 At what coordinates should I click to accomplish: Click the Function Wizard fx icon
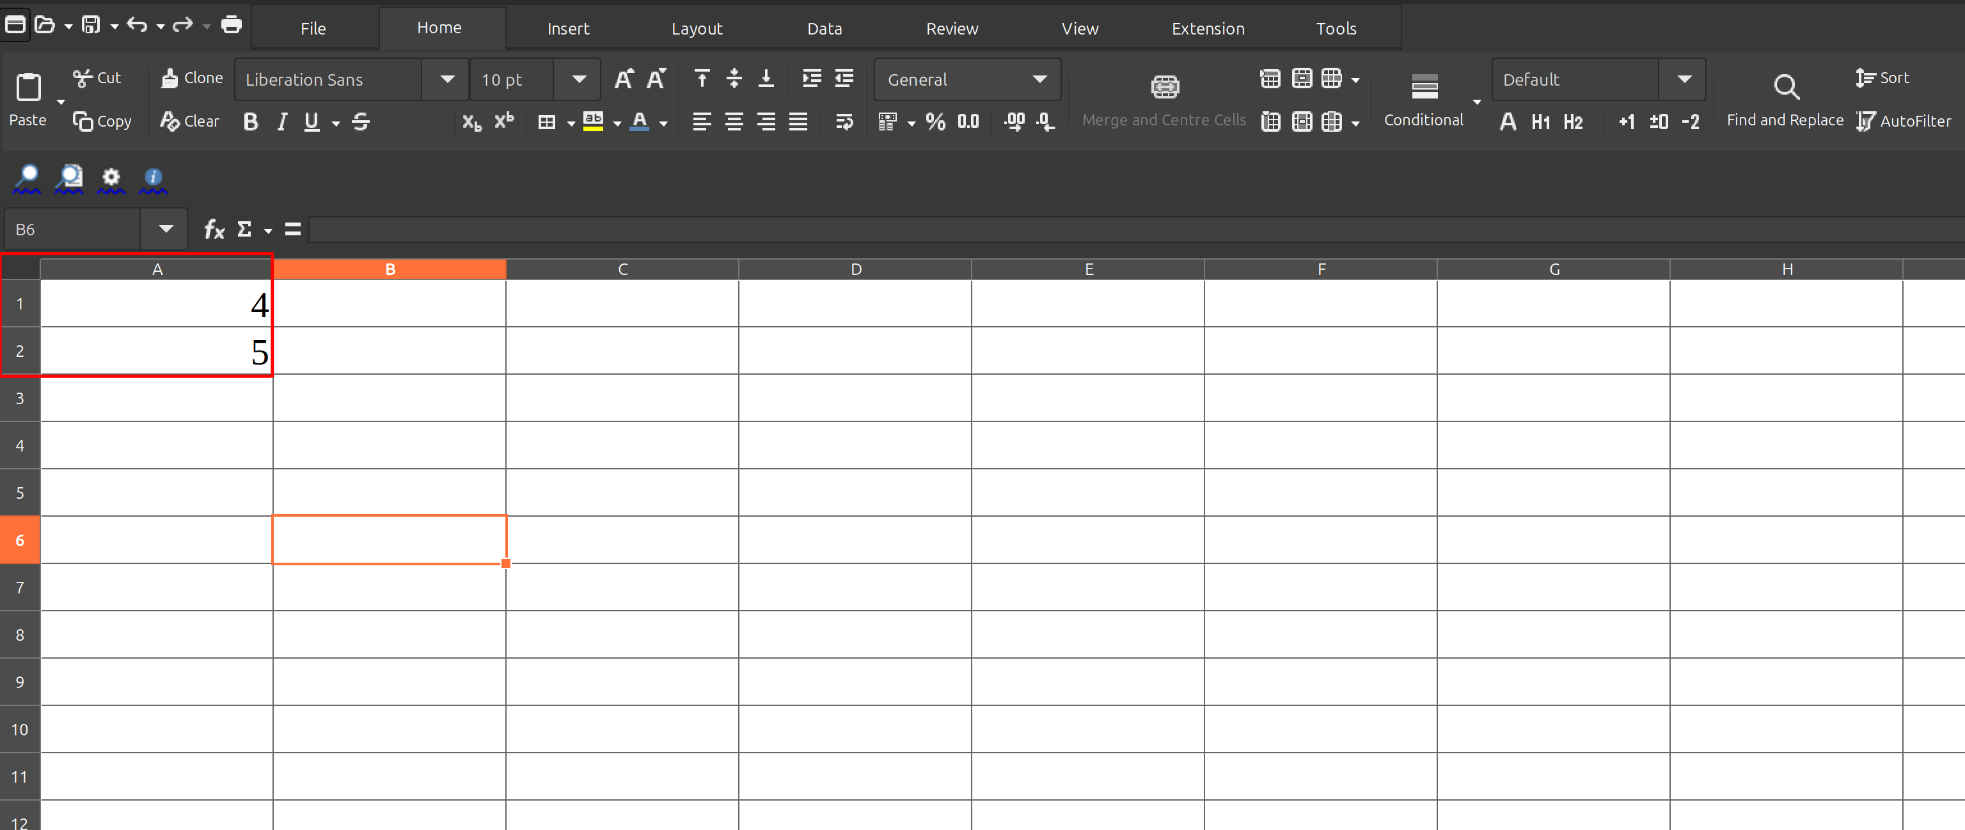(x=214, y=229)
